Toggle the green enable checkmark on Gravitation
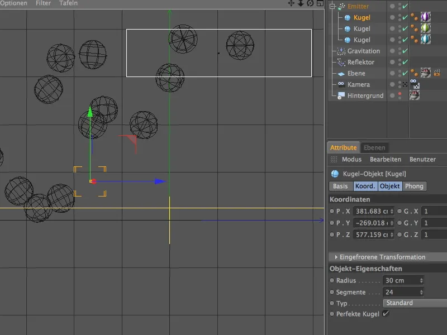The height and width of the screenshot is (335, 447). (405, 50)
